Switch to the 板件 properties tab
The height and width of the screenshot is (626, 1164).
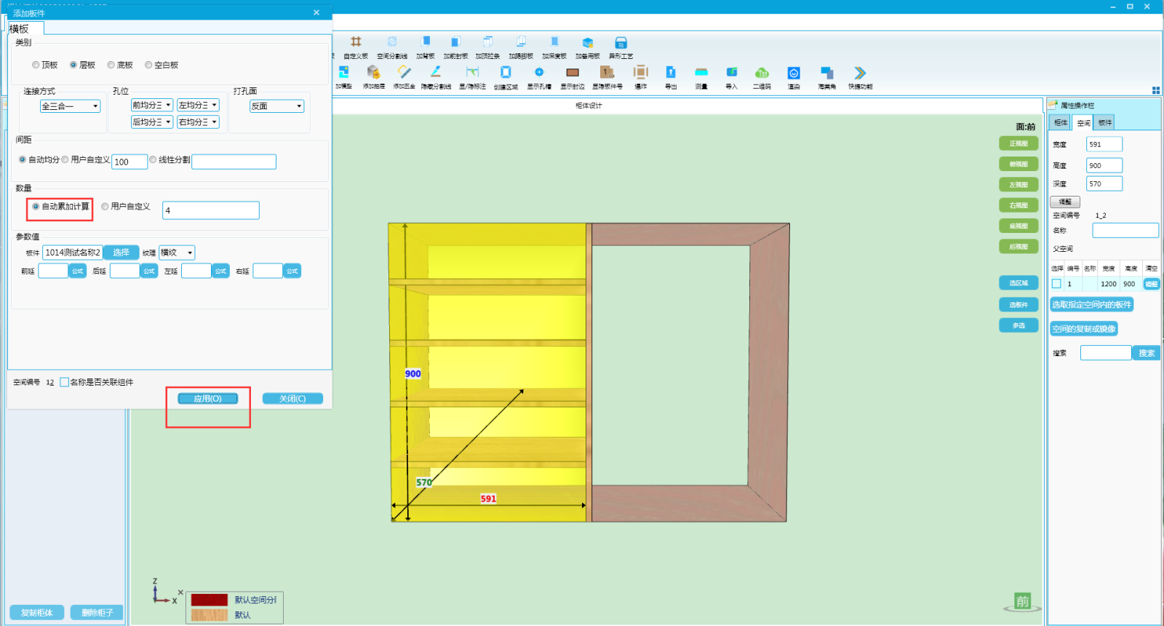(x=1104, y=123)
